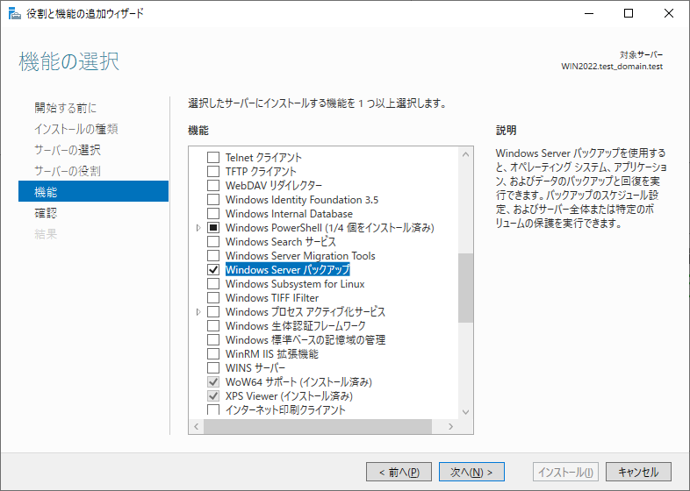Select Windows Subsystem for Linux label

pos(295,283)
